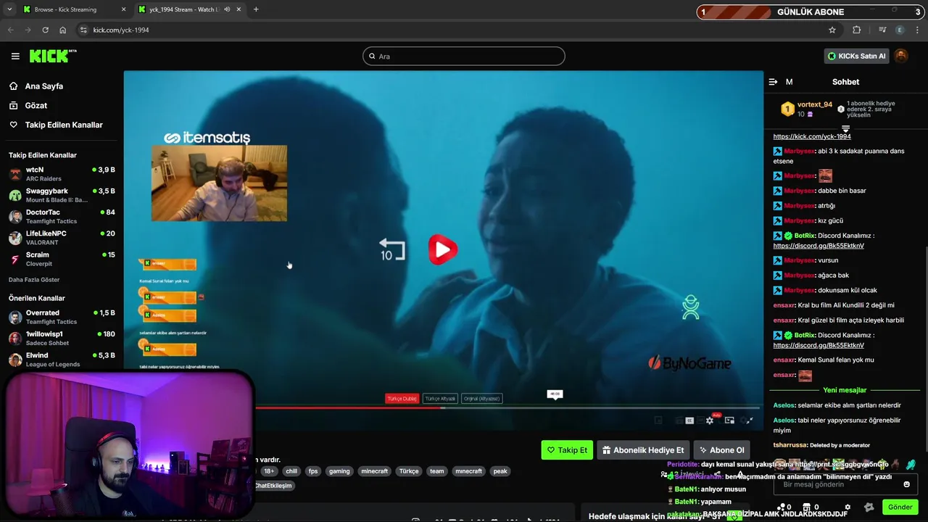Open Overrated recommended channel
The height and width of the screenshot is (522, 928).
tap(62, 317)
